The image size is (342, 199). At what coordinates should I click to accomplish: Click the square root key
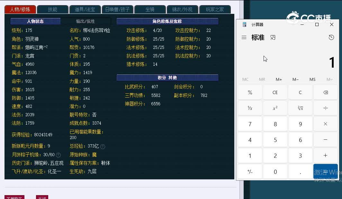(x=300, y=108)
